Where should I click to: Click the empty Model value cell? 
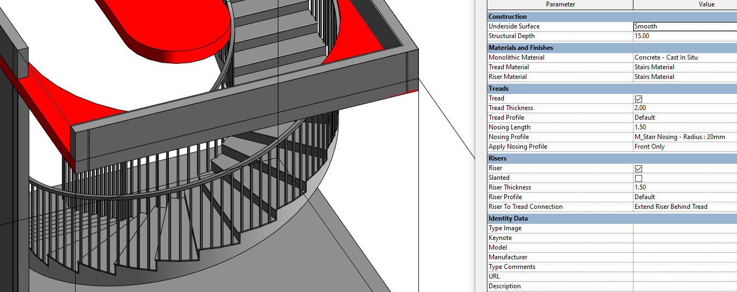pyautogui.click(x=685, y=247)
